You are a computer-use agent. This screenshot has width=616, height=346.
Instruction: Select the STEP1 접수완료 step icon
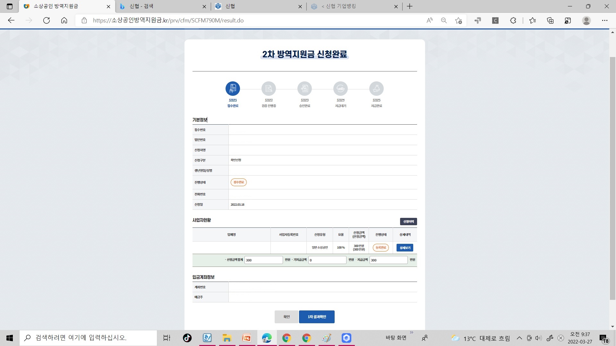pos(233,88)
